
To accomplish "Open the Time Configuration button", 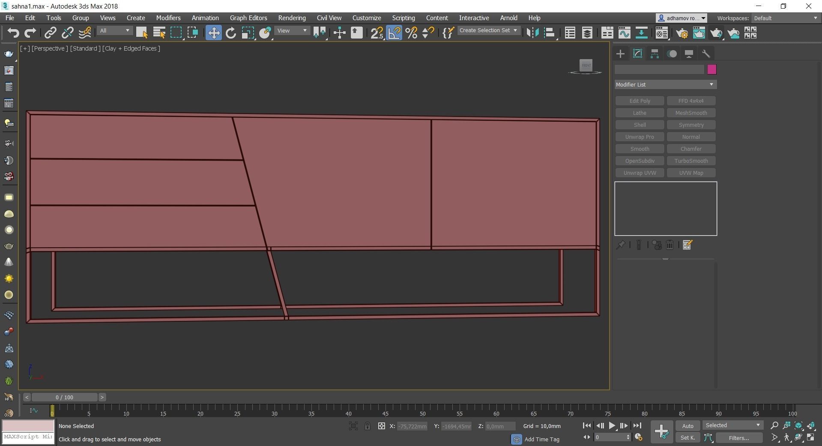I will pyautogui.click(x=638, y=437).
